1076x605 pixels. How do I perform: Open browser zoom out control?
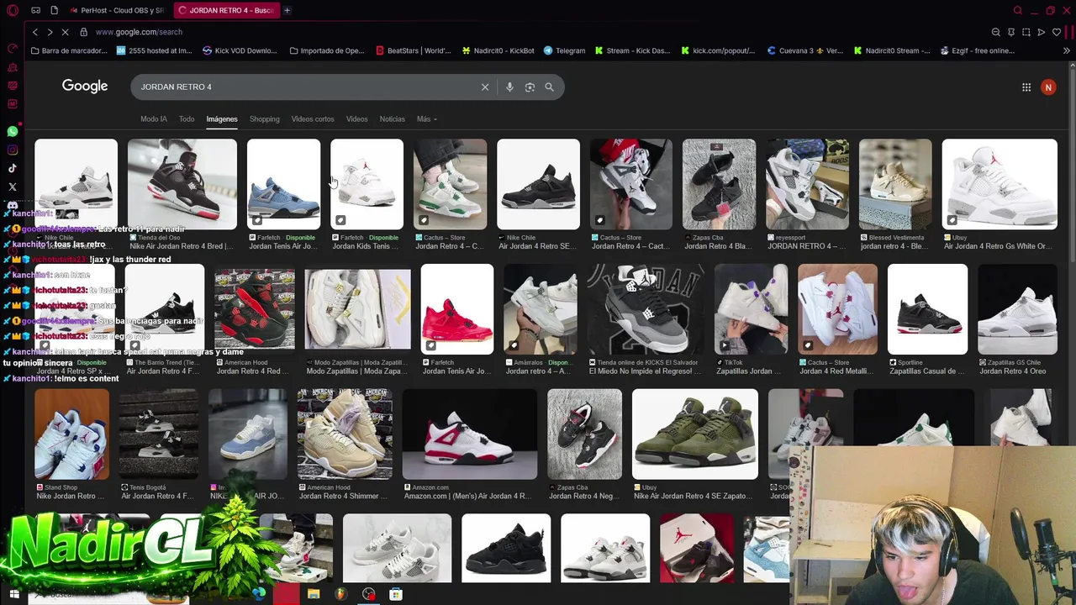996,32
